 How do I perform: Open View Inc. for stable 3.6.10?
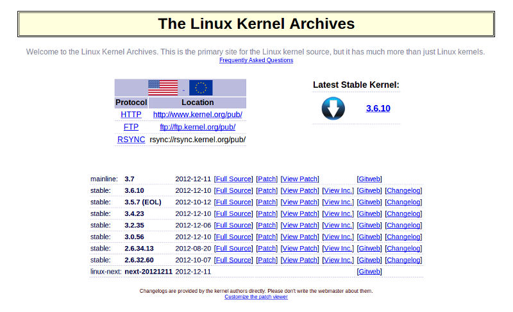339,190
